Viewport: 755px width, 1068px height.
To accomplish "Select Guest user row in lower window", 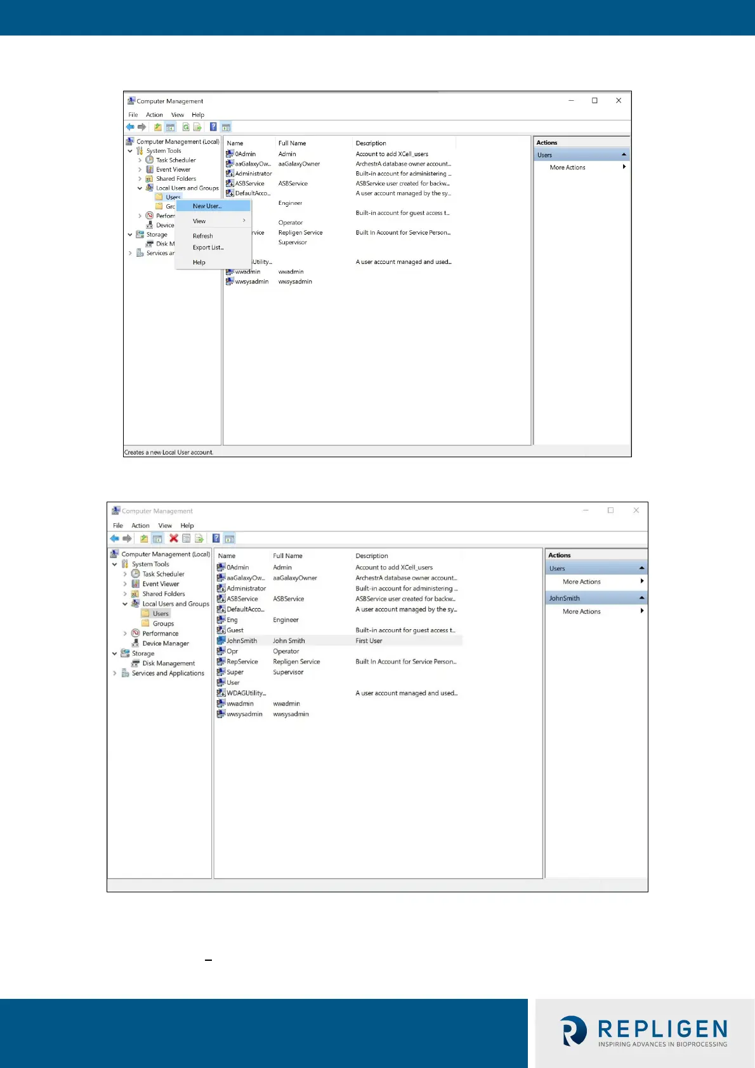I will click(x=339, y=630).
